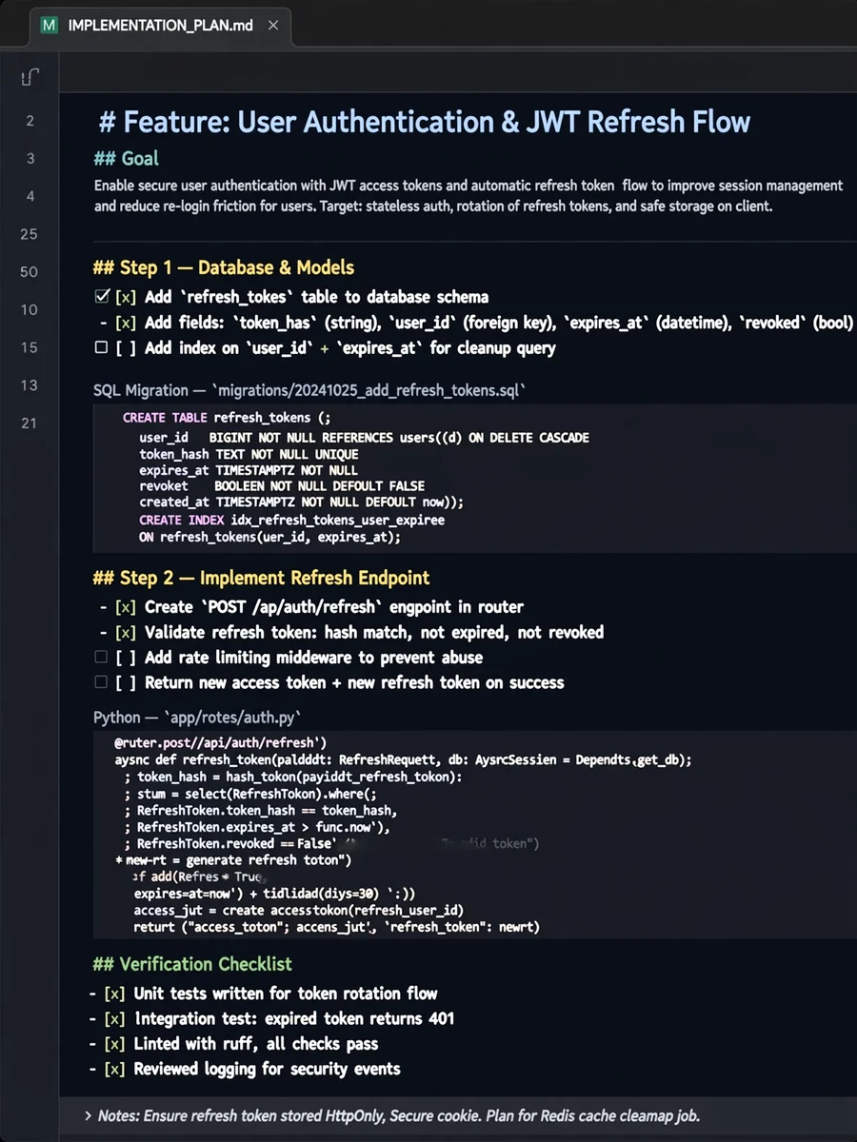The height and width of the screenshot is (1142, 857).
Task: Toggle checkbox for Add rate limiting middleware
Action: 101,658
